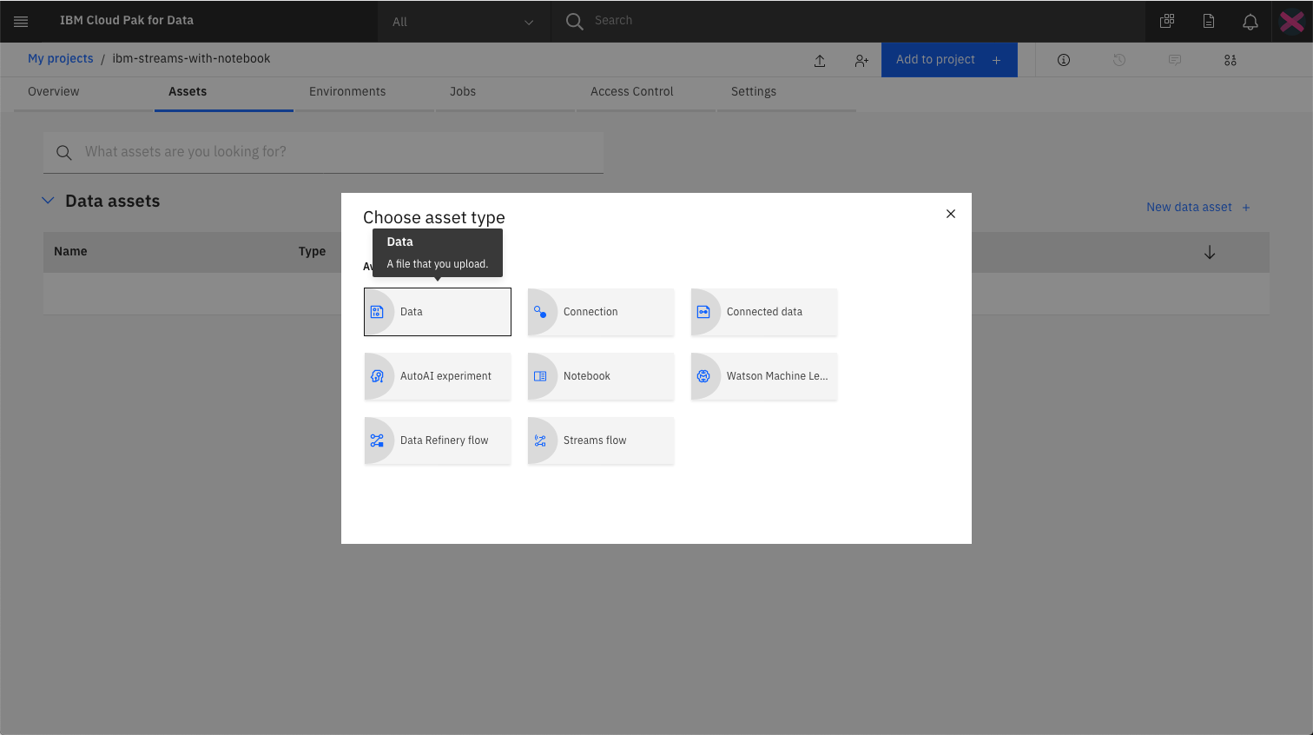Click the Notebook asset icon
The image size is (1313, 735).
click(540, 376)
